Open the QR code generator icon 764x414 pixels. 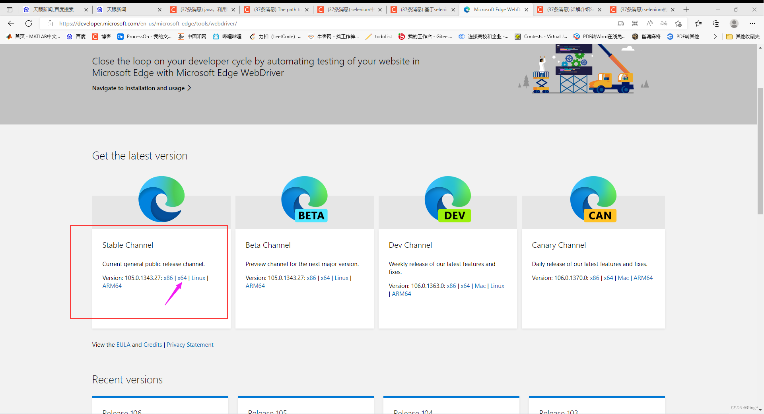[635, 23]
